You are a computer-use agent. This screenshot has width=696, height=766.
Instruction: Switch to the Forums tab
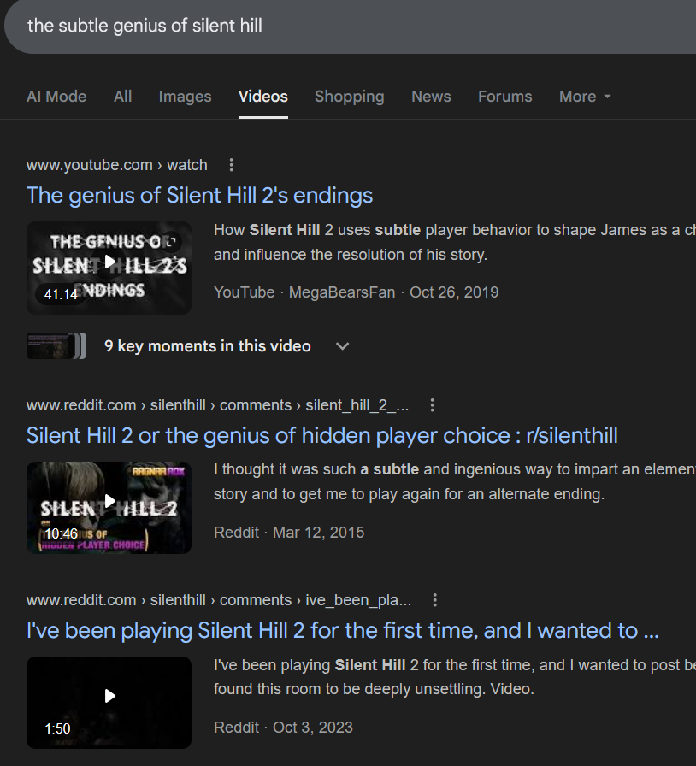pyautogui.click(x=504, y=97)
